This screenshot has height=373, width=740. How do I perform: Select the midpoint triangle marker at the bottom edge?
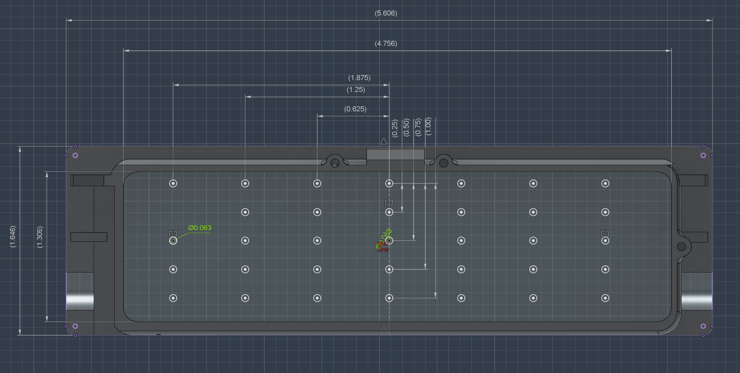384,331
